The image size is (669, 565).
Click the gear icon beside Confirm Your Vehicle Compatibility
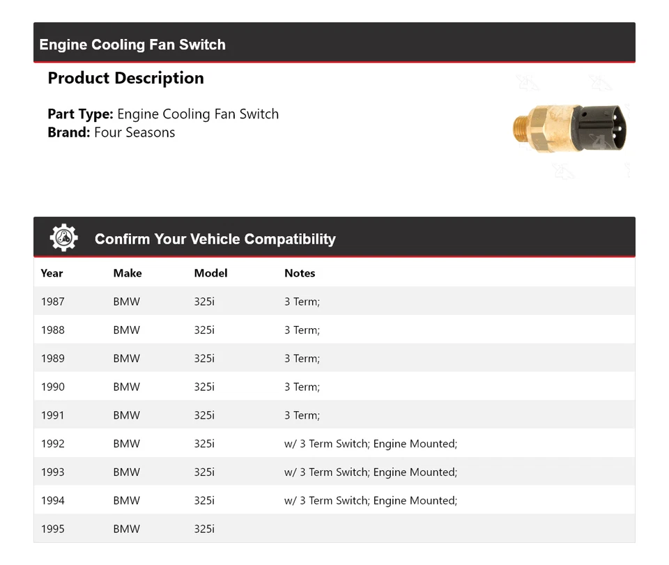(x=63, y=238)
